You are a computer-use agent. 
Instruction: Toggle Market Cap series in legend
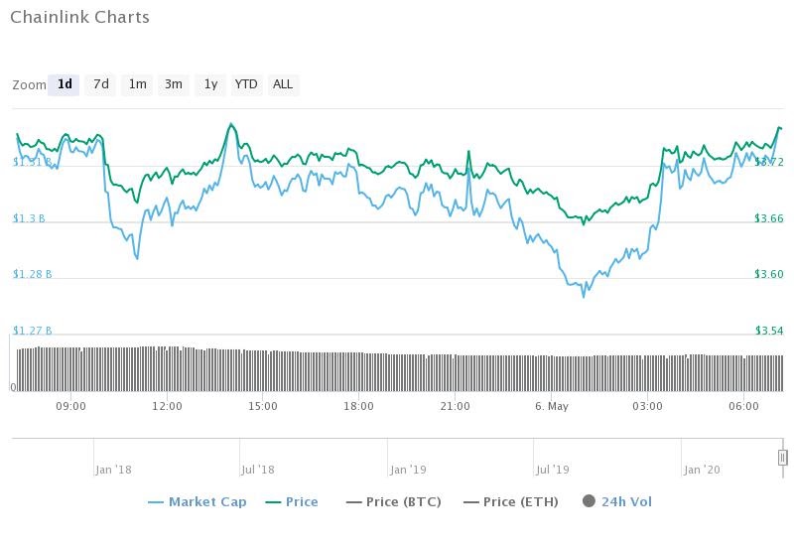(x=207, y=502)
